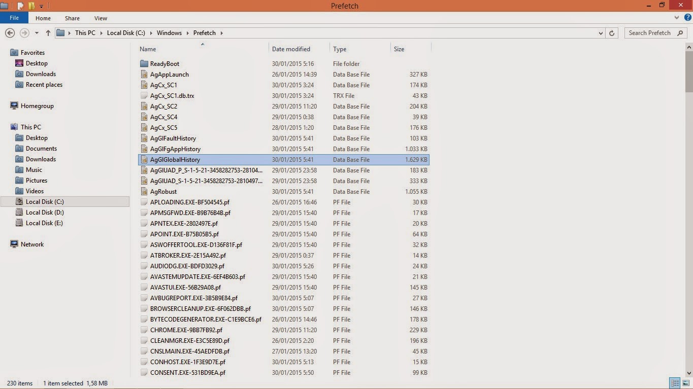Screen dimensions: 693x389
Task: Open dropdown arrow after Prefetch breadcrumb
Action: pos(222,33)
